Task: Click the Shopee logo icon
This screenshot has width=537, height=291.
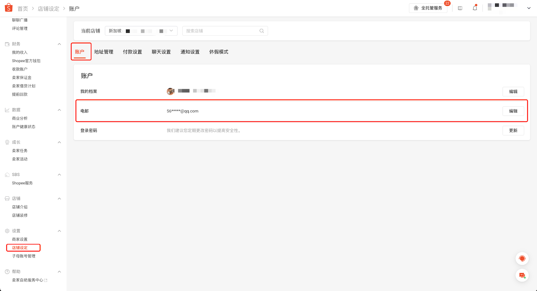Action: coord(9,8)
